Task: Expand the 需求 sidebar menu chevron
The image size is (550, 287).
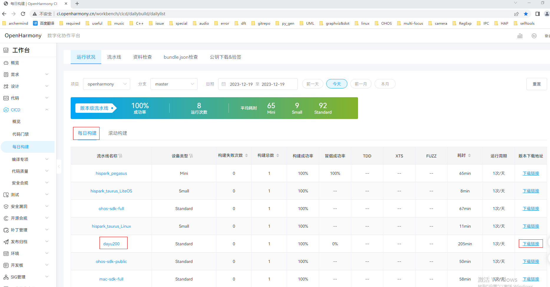Action: (47, 74)
